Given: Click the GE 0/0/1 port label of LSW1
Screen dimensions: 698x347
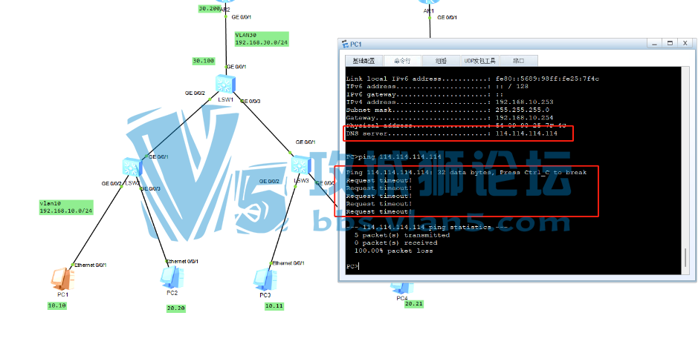Looking at the screenshot, I should pyautogui.click(x=236, y=67).
